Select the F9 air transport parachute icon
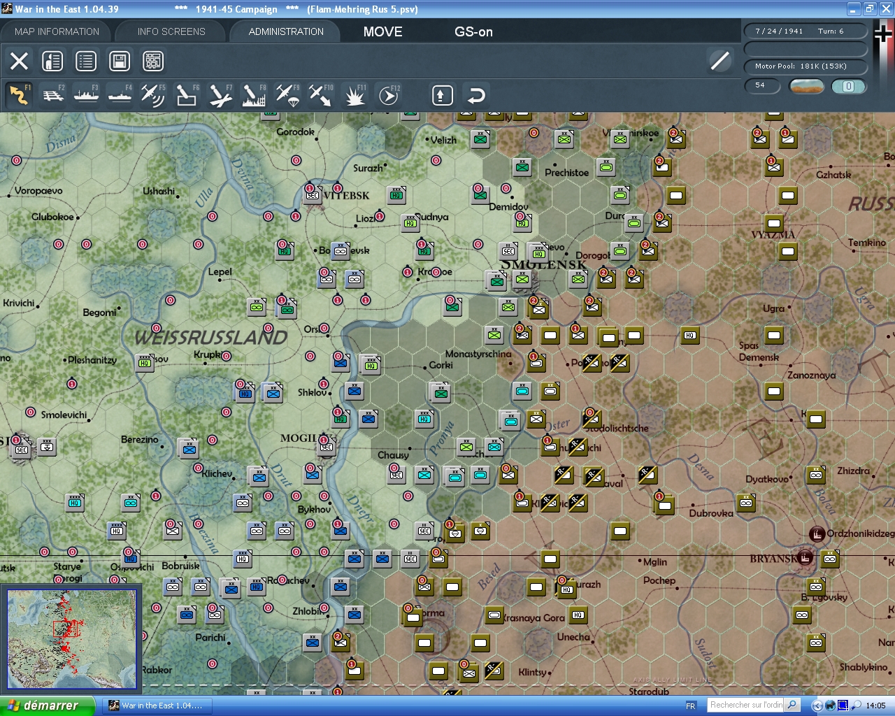This screenshot has height=716, width=895. pos(287,95)
